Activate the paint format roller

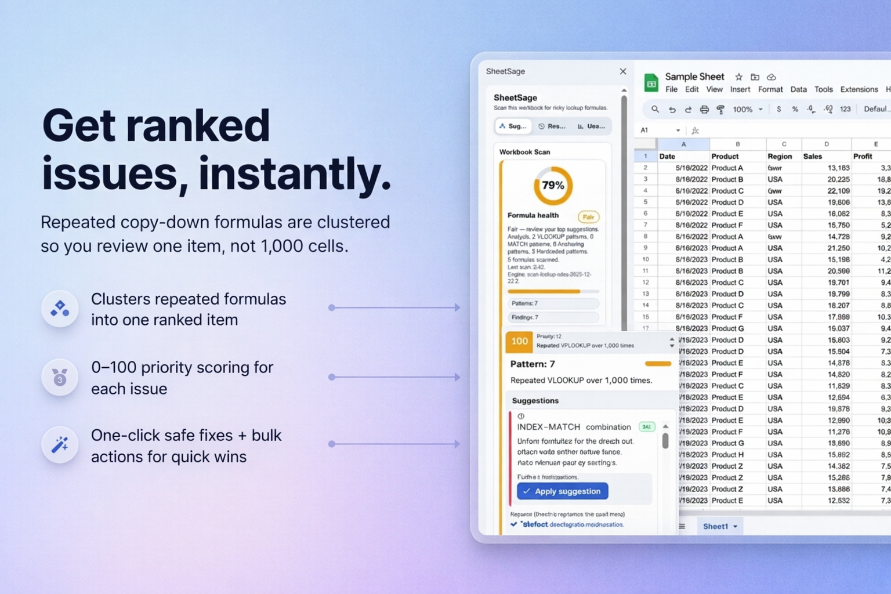click(x=720, y=109)
